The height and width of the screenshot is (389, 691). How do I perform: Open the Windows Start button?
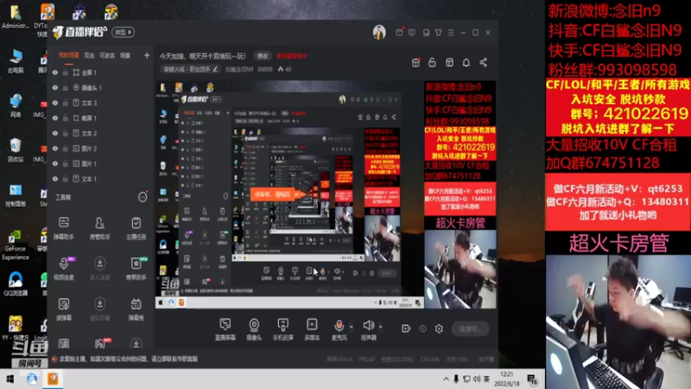click(10, 379)
